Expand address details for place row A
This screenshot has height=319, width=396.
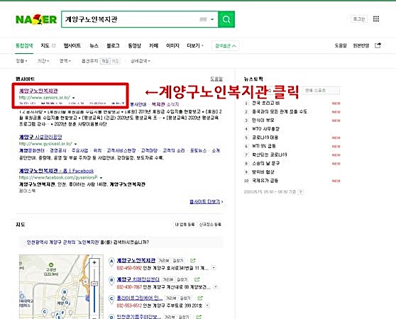[x=214, y=267]
